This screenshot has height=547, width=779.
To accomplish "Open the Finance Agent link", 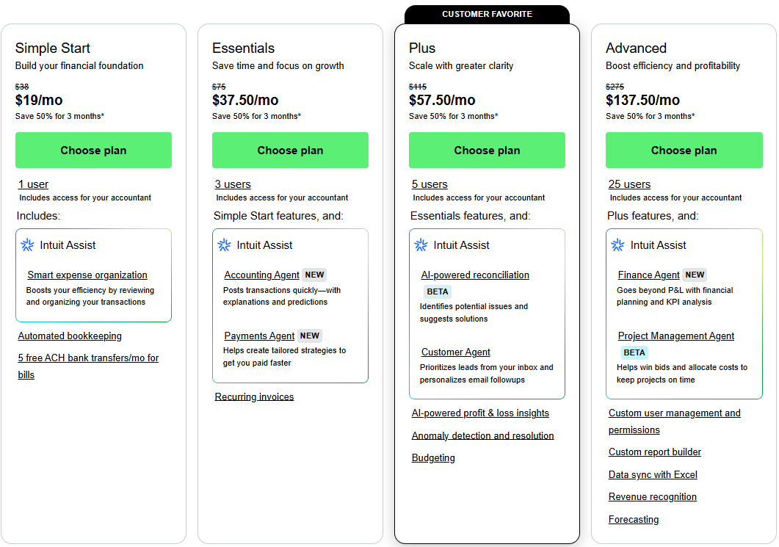I will click(x=648, y=275).
